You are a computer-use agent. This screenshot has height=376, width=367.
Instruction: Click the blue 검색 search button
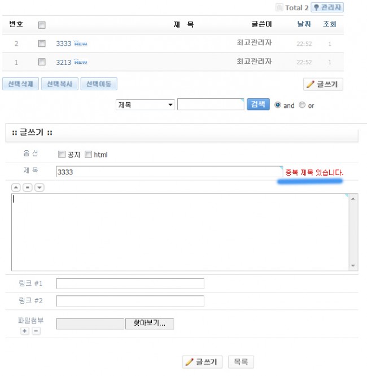click(258, 104)
